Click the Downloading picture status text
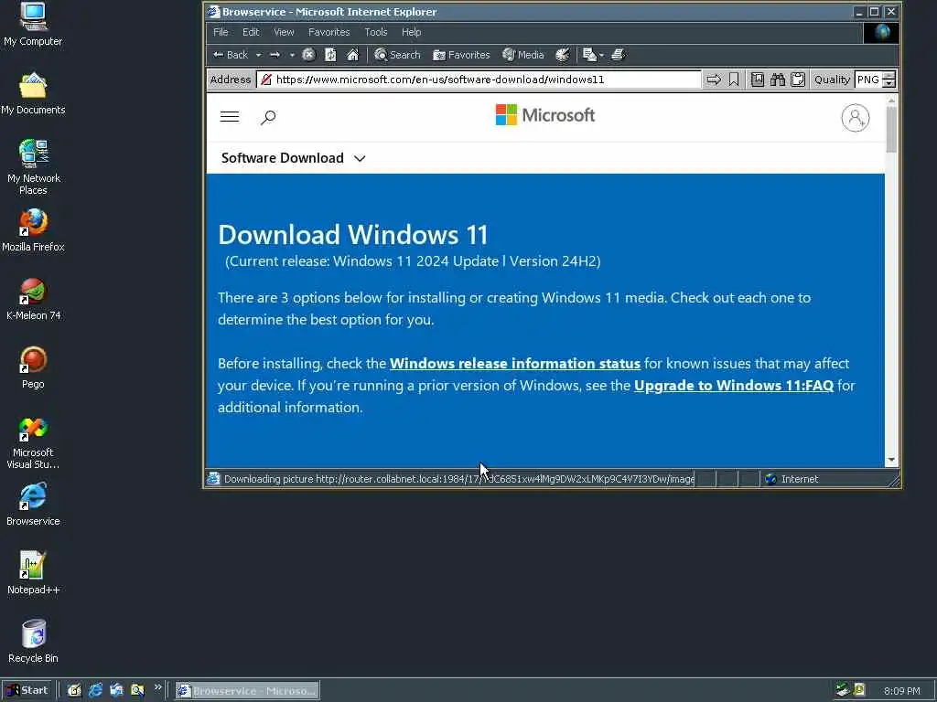Viewport: 937px width, 702px height. (x=458, y=479)
